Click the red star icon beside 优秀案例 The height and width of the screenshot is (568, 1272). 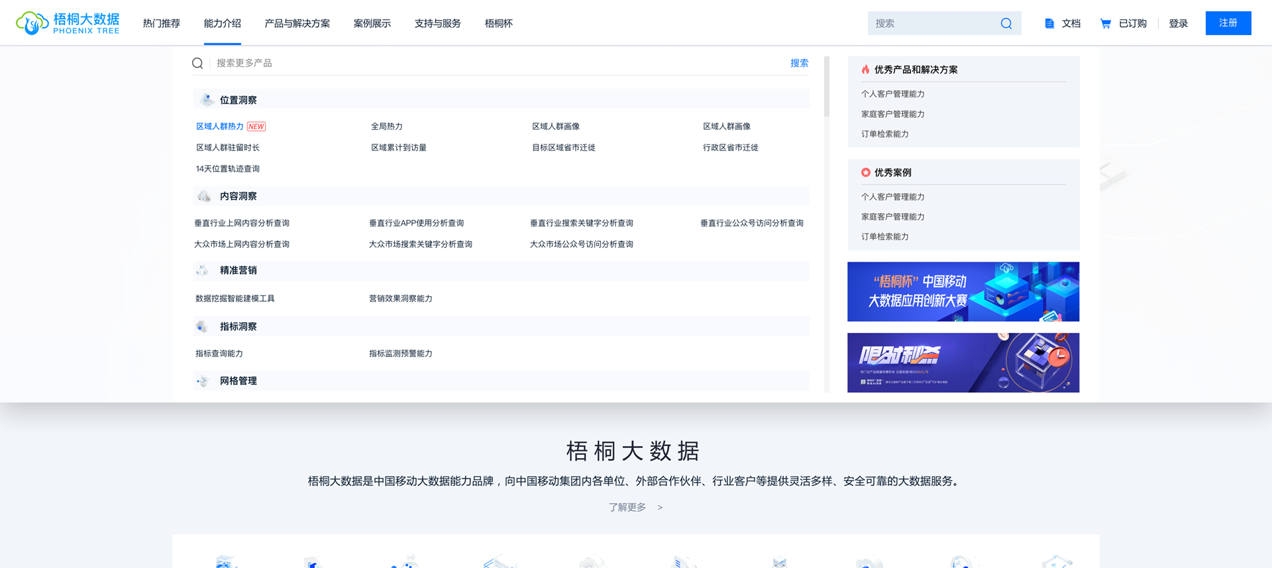click(865, 172)
